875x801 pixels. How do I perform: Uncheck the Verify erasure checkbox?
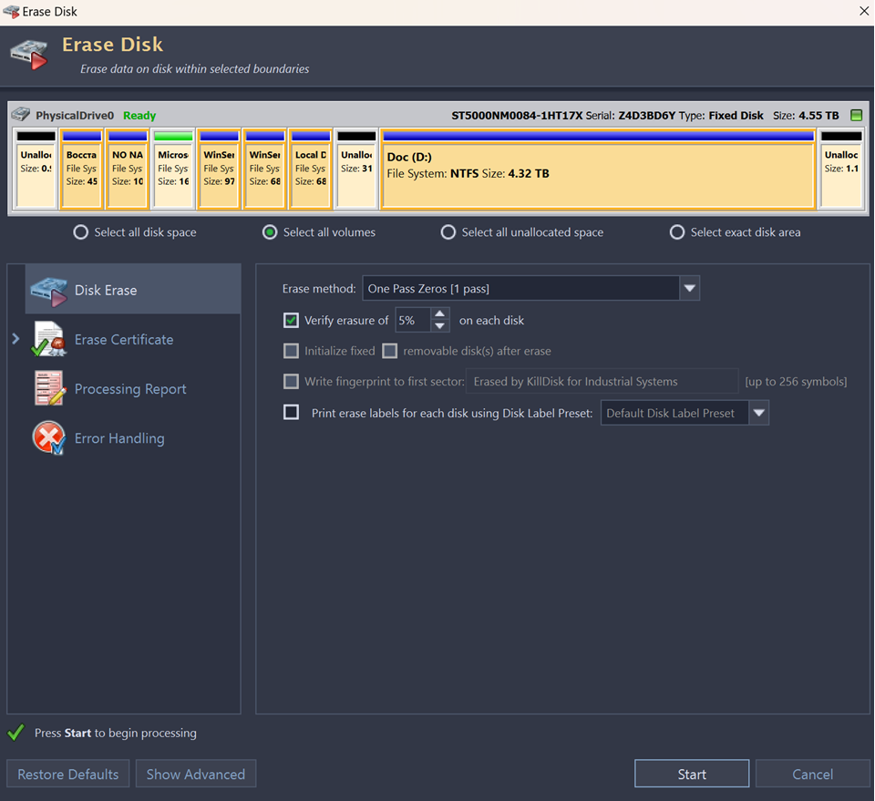(x=292, y=321)
